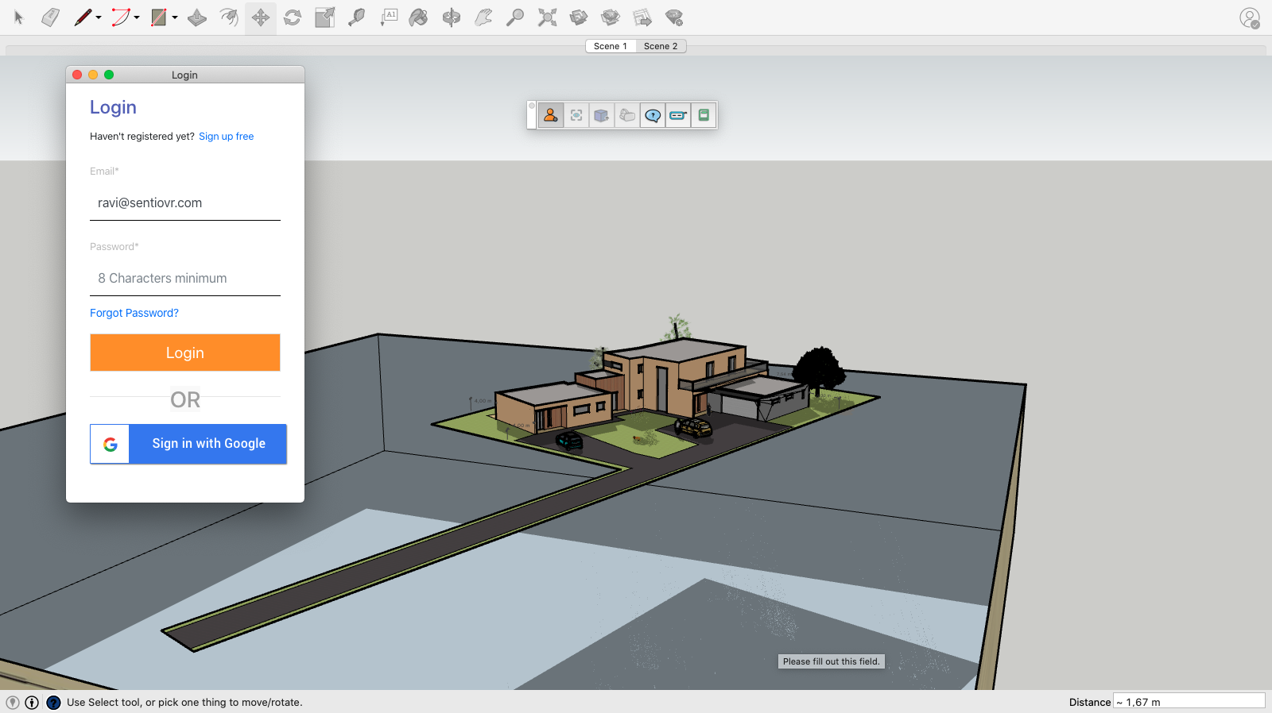Switch to the Scene 2 tab
The width and height of the screenshot is (1272, 713).
pos(661,46)
